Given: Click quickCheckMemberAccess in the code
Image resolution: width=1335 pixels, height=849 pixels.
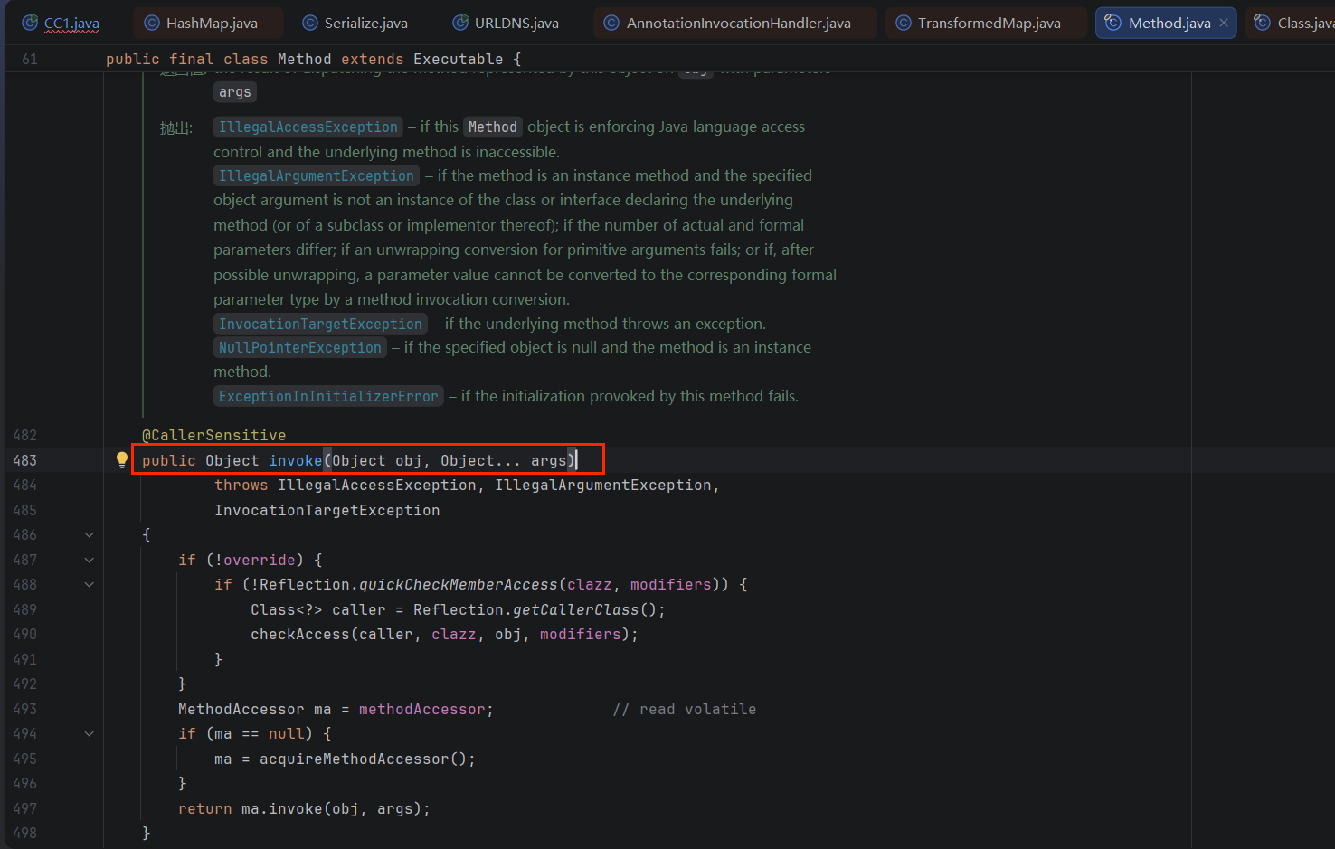Looking at the screenshot, I should click(459, 585).
